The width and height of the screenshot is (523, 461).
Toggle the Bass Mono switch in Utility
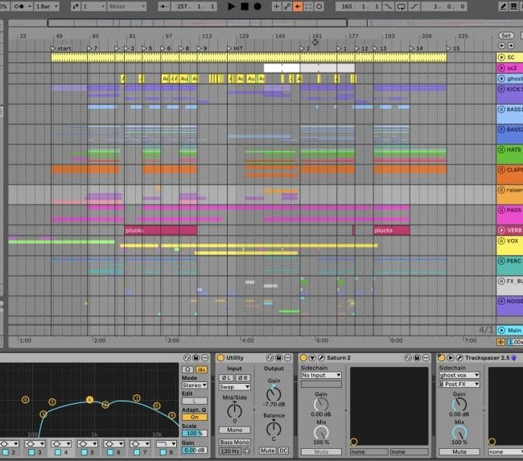(x=234, y=442)
